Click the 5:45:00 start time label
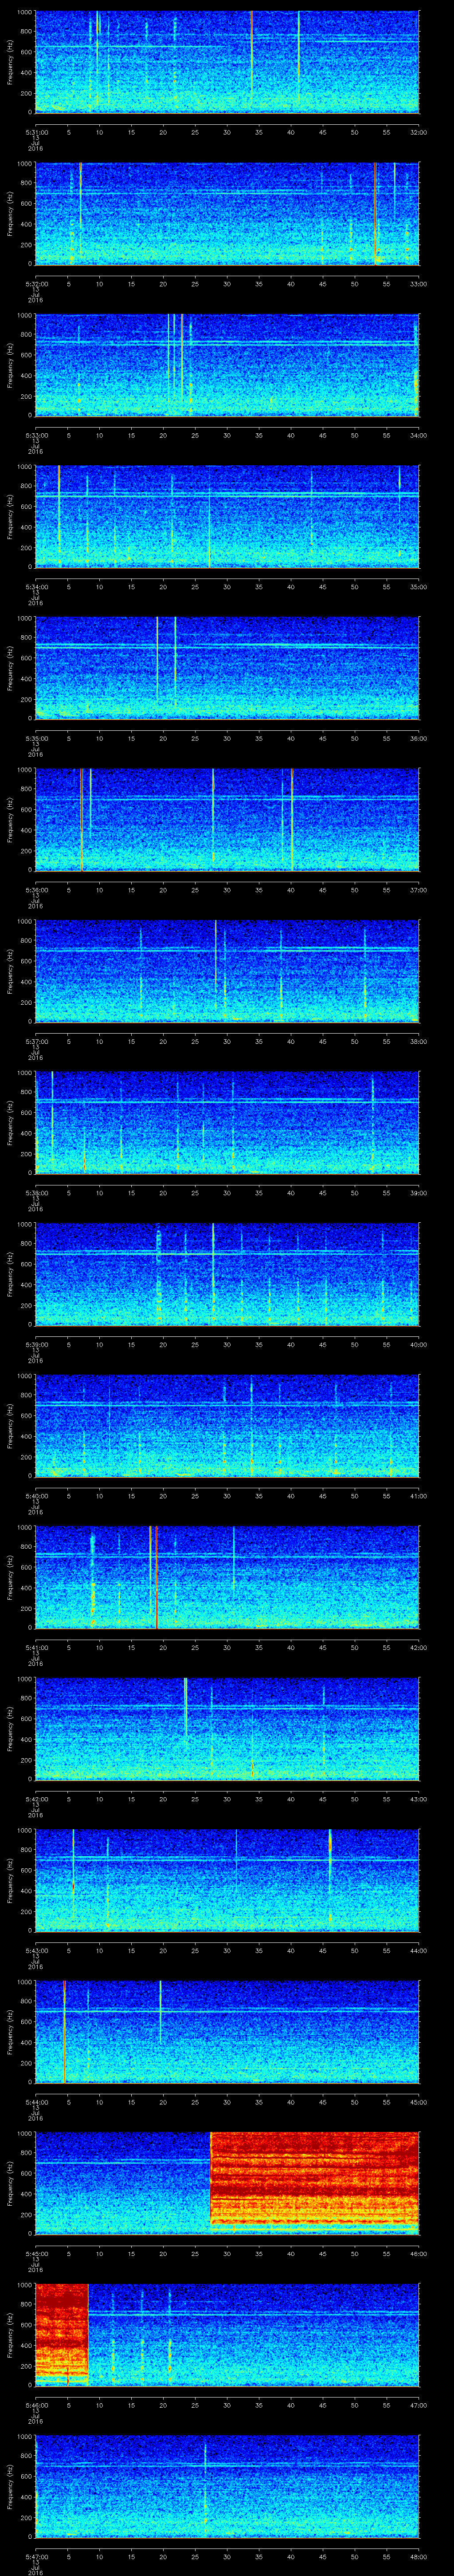Image resolution: width=454 pixels, height=2576 pixels. (36, 2253)
